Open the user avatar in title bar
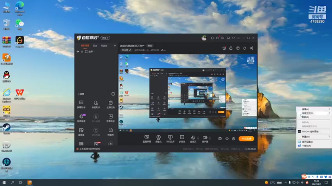Viewport: 332px width, 186px height. click(x=204, y=38)
